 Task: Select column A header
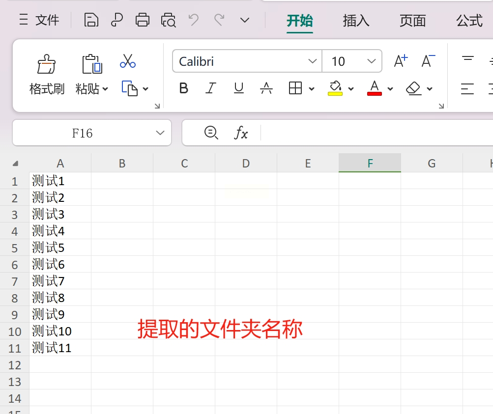[x=60, y=163]
